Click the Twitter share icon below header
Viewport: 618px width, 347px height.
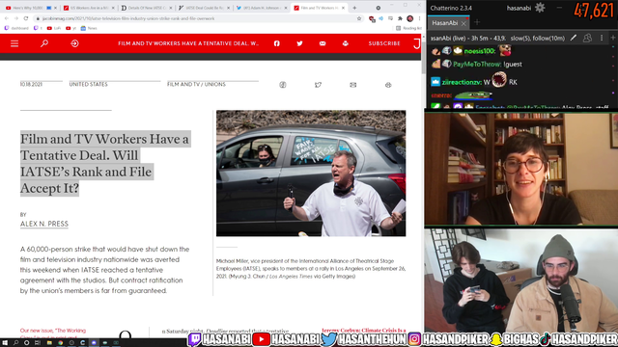click(318, 85)
